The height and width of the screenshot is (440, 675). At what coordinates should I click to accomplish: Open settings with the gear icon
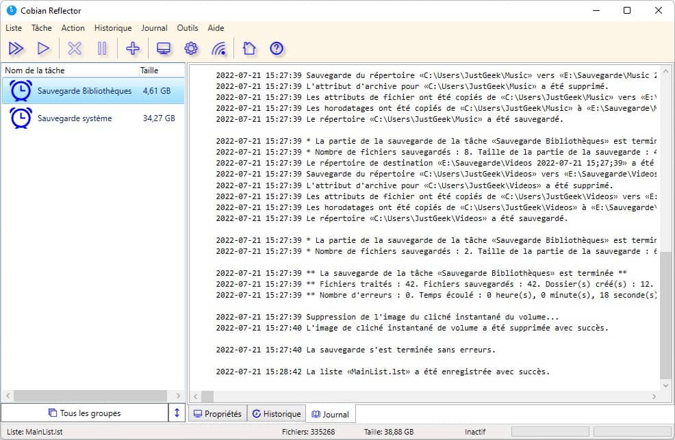click(191, 48)
